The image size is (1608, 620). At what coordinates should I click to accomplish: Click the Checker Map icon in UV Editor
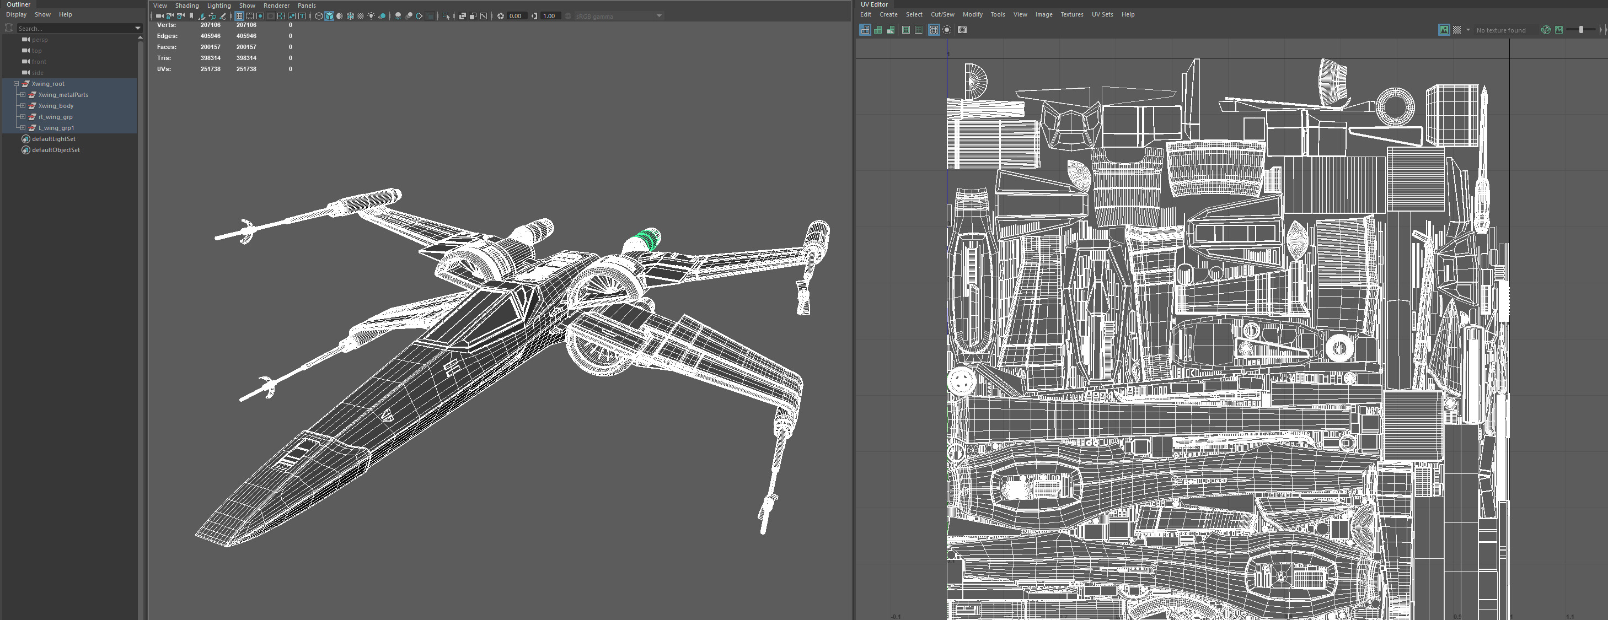[1457, 30]
